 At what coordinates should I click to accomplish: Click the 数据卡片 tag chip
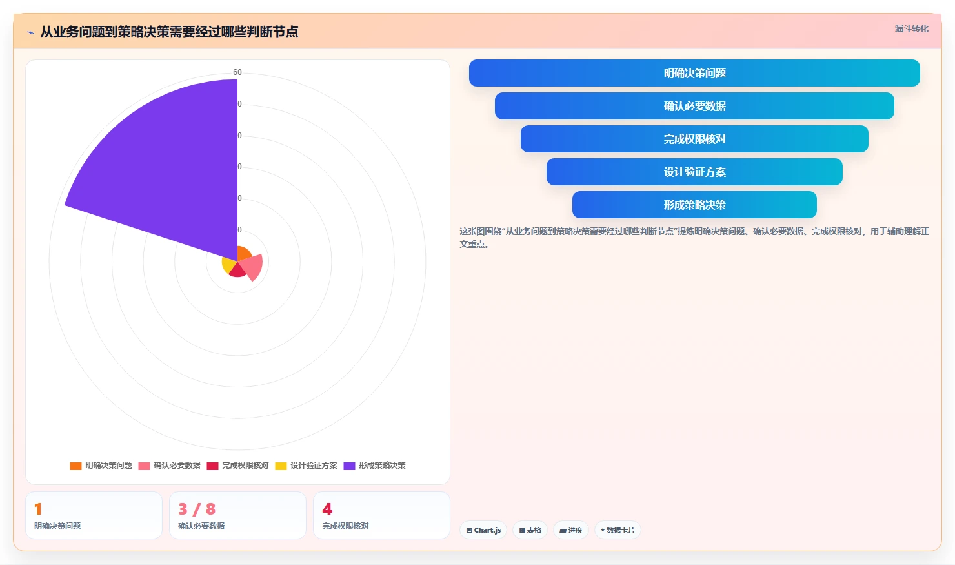click(x=618, y=530)
